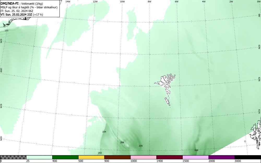The image size is (261, 163).
Task: Pick the maroon 1400–1500 legend swatch
Action: (169, 157)
